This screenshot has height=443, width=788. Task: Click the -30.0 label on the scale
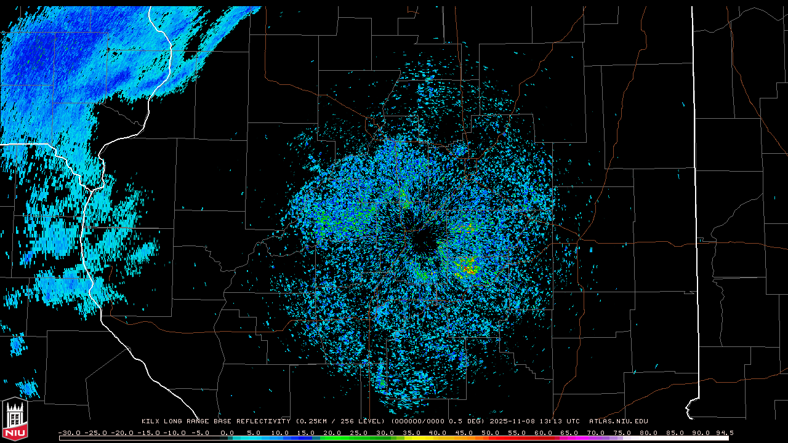69,433
